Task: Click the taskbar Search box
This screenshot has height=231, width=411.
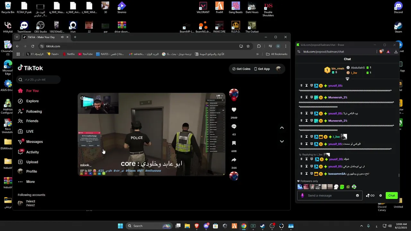Action: click(x=149, y=226)
